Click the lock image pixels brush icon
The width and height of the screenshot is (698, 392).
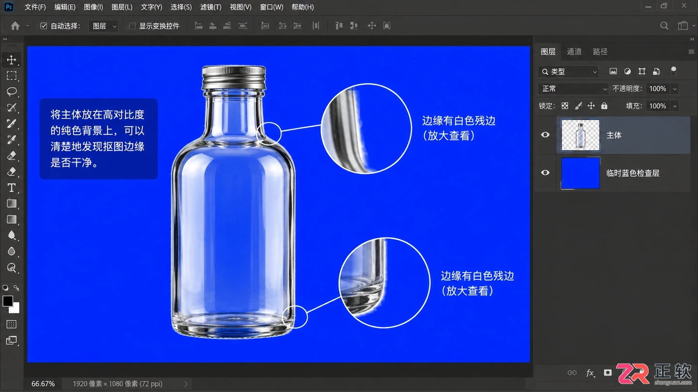pos(578,106)
